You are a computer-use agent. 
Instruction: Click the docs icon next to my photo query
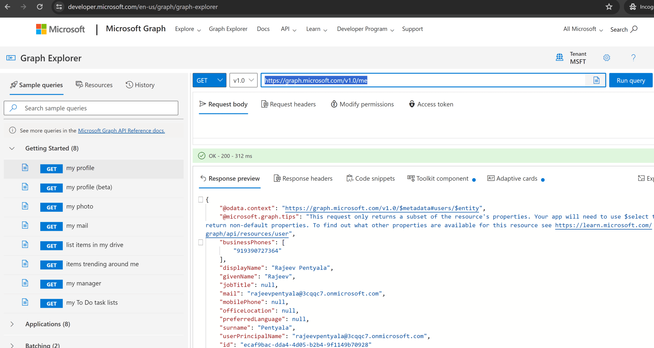click(x=25, y=206)
